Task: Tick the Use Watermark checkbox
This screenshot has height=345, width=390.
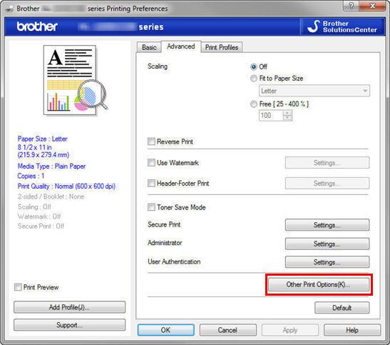Action: [151, 163]
